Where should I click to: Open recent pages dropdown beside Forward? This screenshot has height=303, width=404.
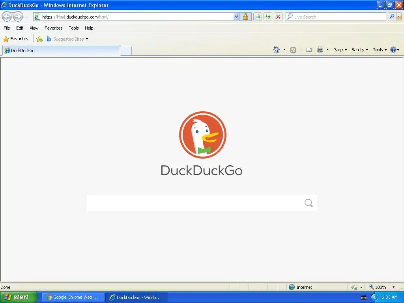pyautogui.click(x=26, y=17)
